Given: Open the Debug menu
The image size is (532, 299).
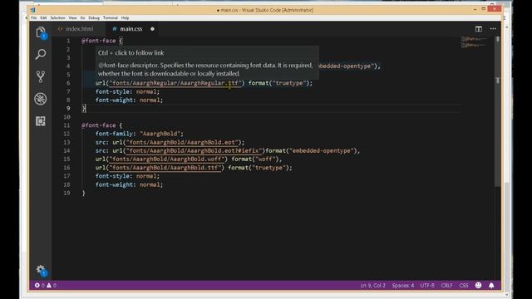Looking at the screenshot, I should click(x=94, y=18).
